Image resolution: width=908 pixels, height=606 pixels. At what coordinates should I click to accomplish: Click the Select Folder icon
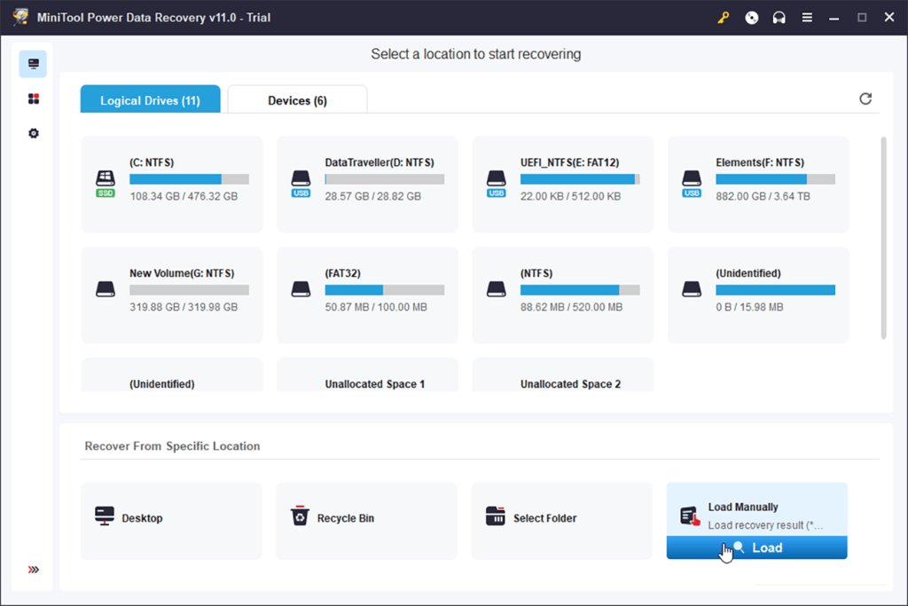click(495, 515)
